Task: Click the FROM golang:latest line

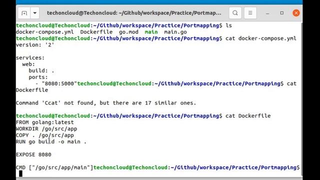Action: click(44, 122)
